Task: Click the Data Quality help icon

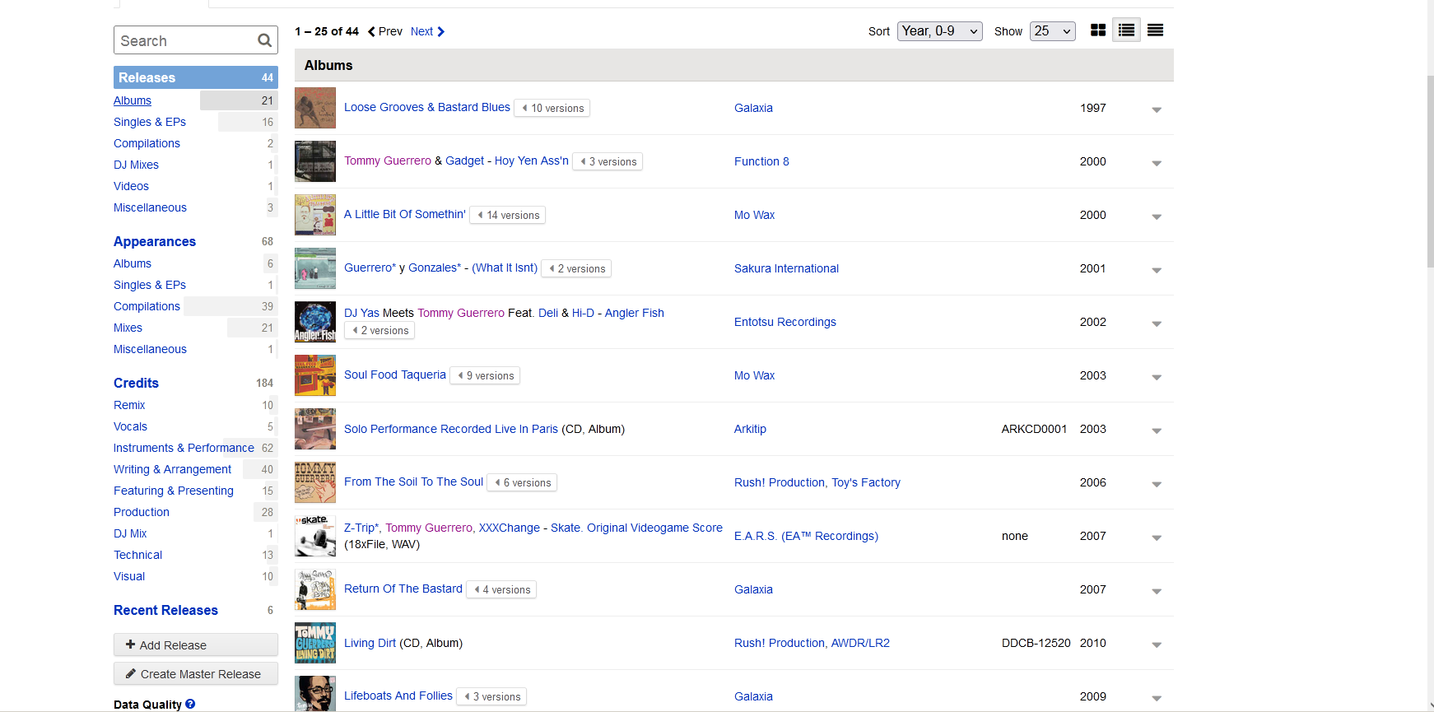Action: pyautogui.click(x=190, y=704)
